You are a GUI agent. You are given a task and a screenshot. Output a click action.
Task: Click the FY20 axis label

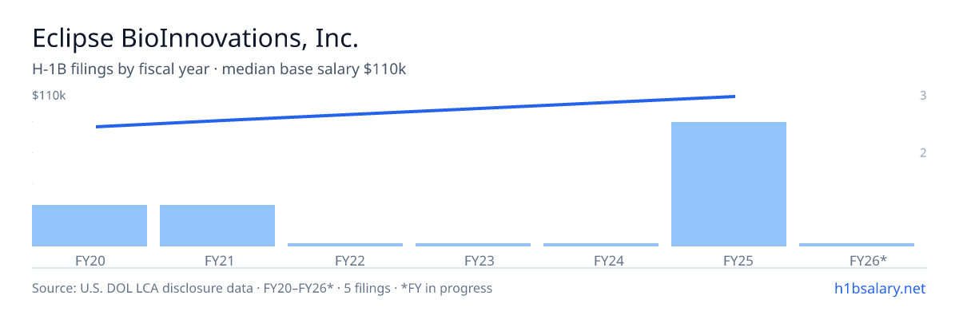coord(90,260)
